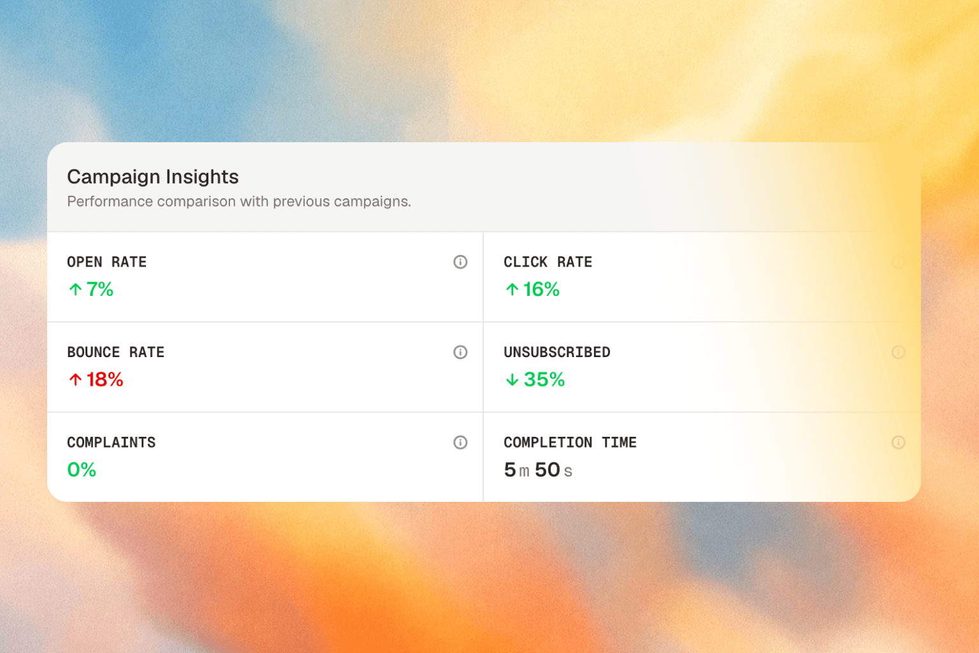Click the faded Unsubscribed info icon
Screen dimensions: 979x653
(898, 353)
